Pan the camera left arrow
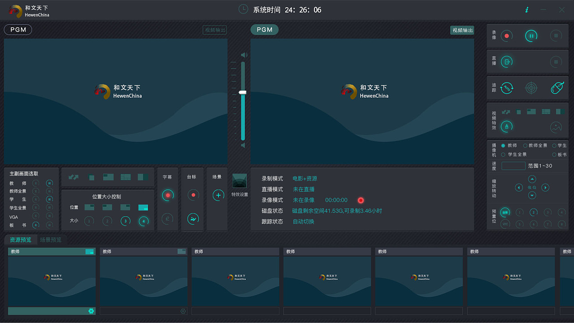The width and height of the screenshot is (574, 323). pyautogui.click(x=519, y=188)
